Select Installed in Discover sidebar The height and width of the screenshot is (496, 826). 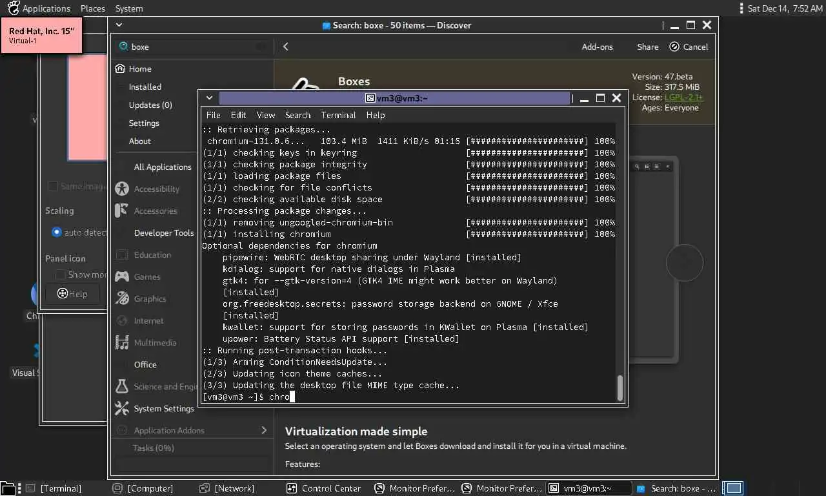[x=145, y=87]
